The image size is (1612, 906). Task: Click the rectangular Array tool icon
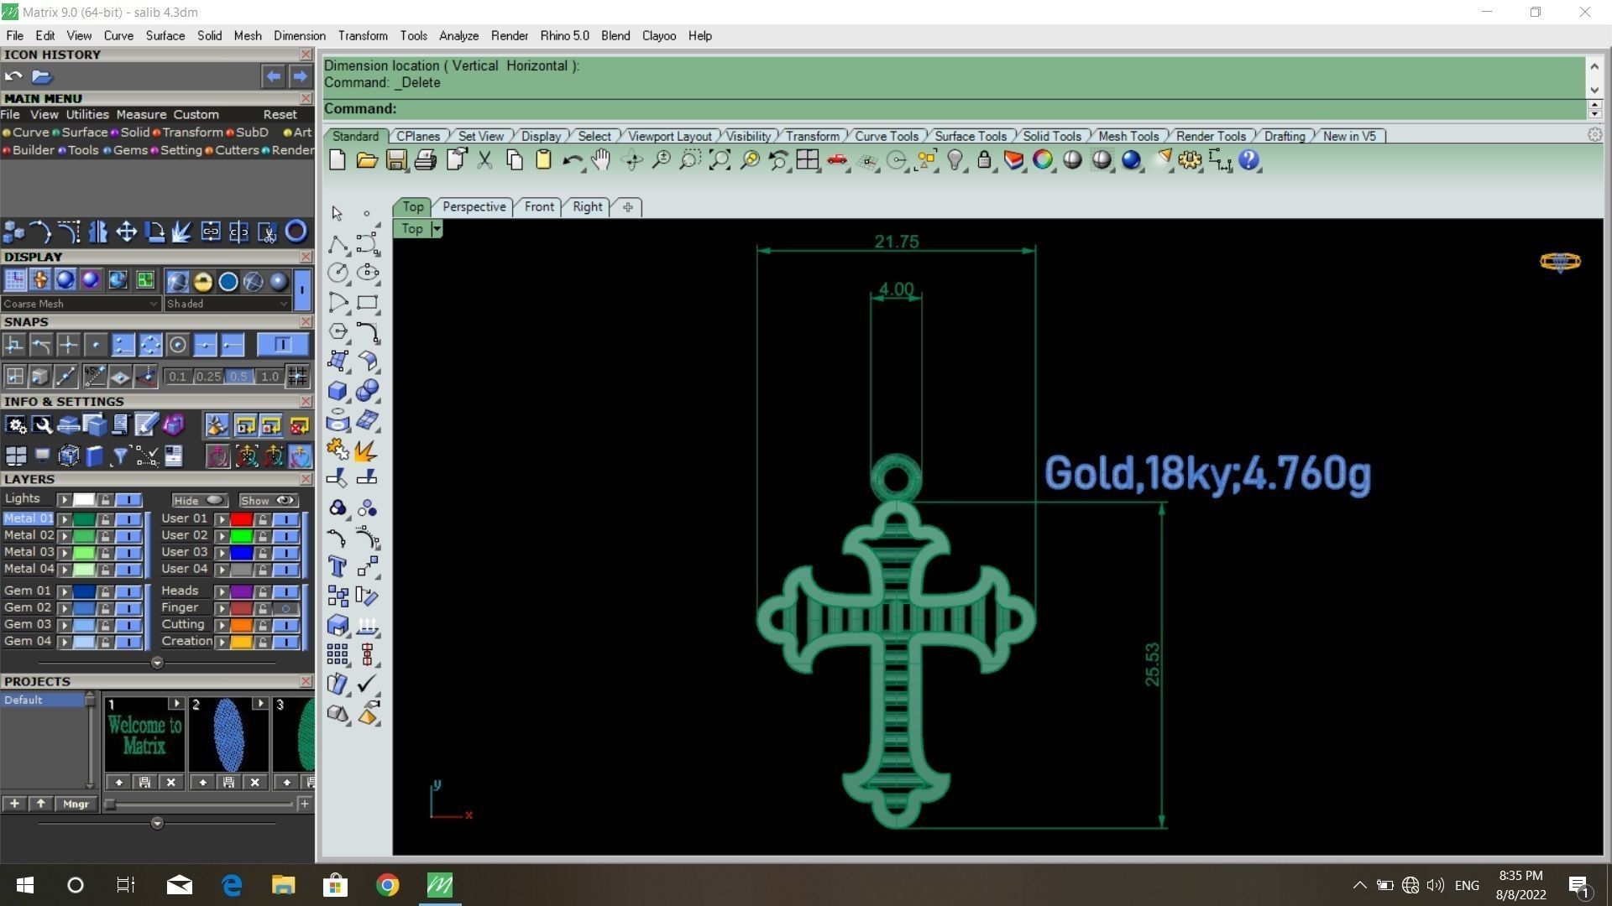[x=338, y=654]
